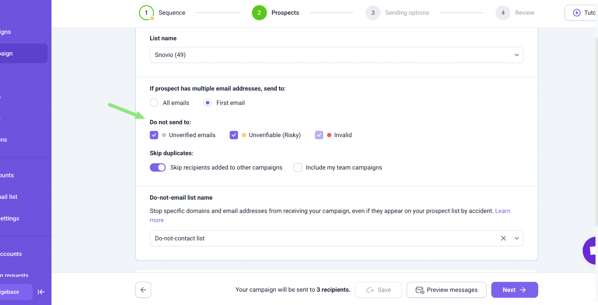Click the Preview messages button
The height and width of the screenshot is (305, 598).
point(446,290)
